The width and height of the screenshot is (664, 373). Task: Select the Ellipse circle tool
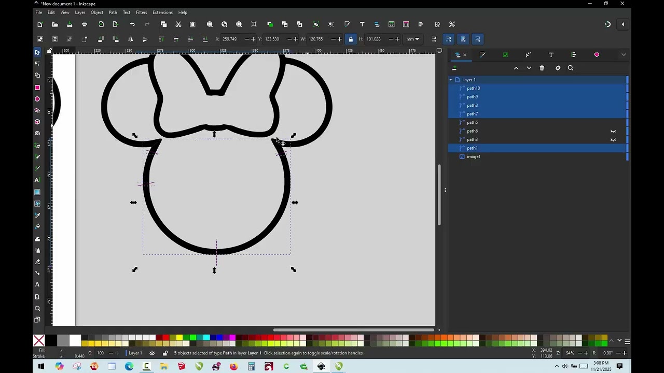pos(37,99)
